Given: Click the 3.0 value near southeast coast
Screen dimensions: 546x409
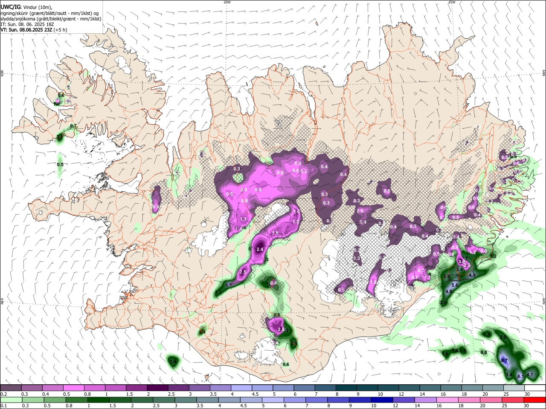Looking at the screenshot, I should 461,262.
